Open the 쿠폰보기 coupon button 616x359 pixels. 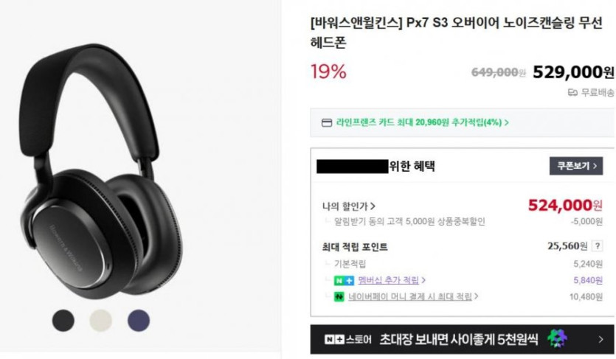pos(576,166)
